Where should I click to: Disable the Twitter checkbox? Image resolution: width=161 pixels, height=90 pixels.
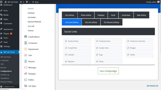128,55
